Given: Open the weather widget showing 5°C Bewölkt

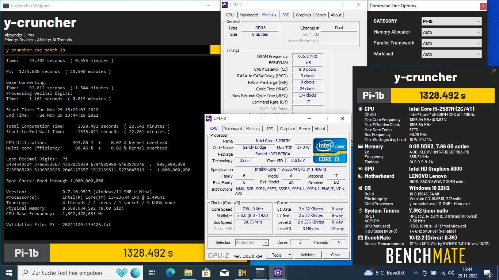Looking at the screenshot, I should tap(384, 273).
